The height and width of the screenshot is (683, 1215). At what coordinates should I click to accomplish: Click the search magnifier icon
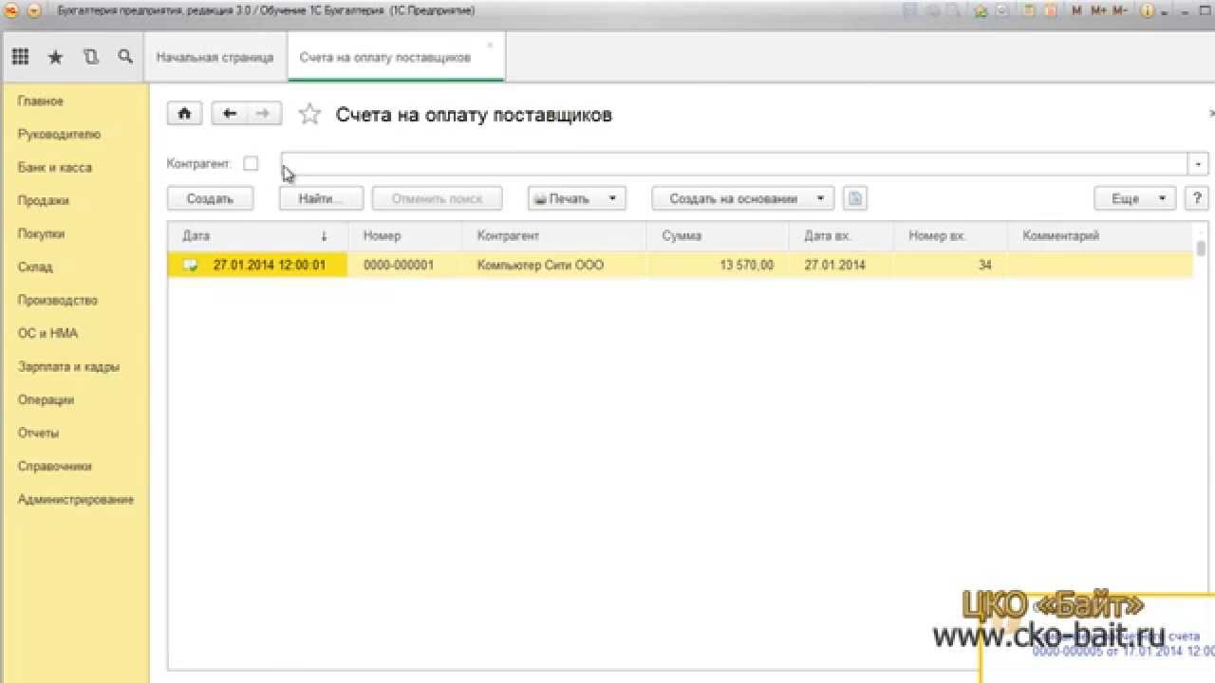click(125, 57)
